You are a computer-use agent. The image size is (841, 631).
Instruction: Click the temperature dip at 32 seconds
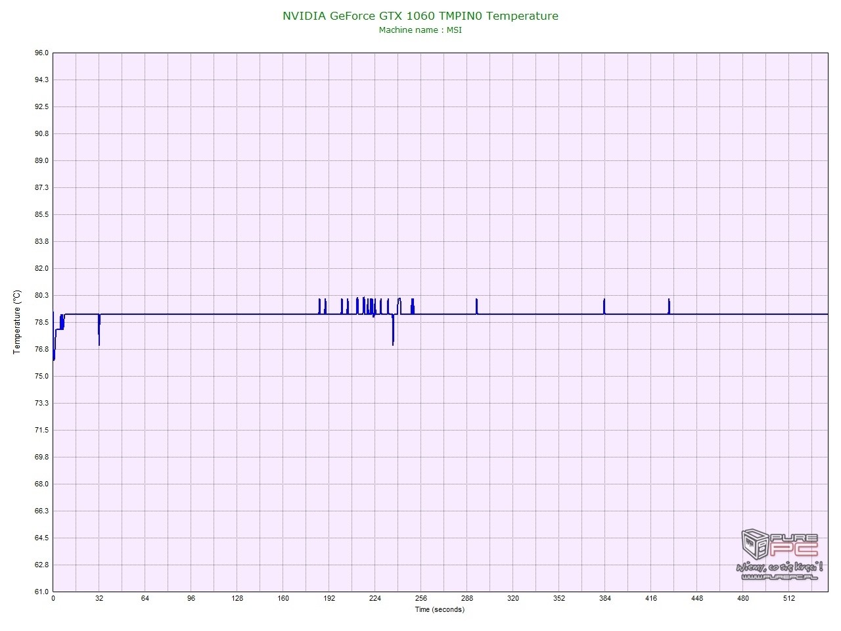tap(99, 330)
